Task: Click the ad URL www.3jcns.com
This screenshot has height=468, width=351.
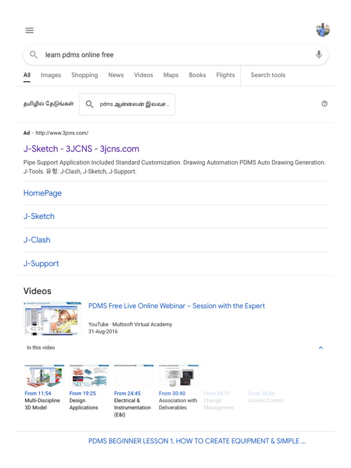Action: (x=62, y=133)
